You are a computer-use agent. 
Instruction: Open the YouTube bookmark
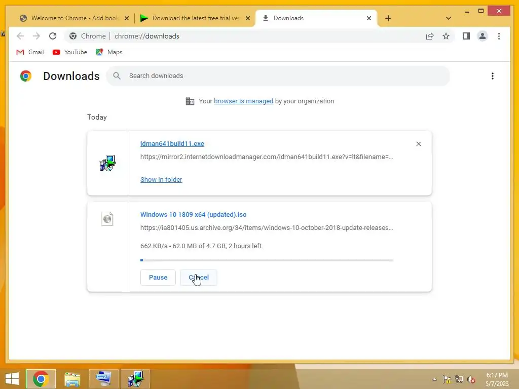[x=70, y=52]
